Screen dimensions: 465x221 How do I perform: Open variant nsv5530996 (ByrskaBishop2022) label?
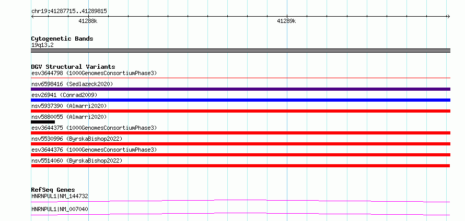coord(77,139)
